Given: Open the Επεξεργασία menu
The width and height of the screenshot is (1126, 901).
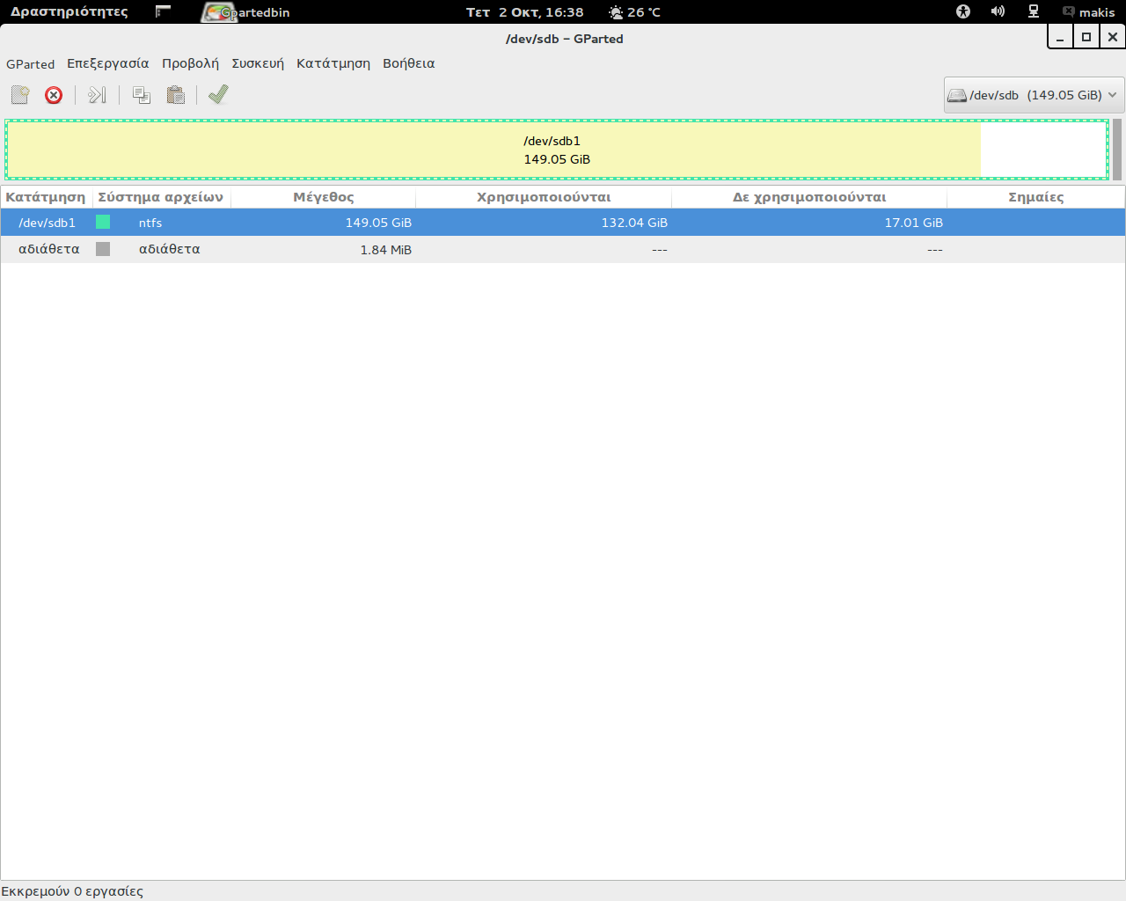Looking at the screenshot, I should click(x=108, y=63).
